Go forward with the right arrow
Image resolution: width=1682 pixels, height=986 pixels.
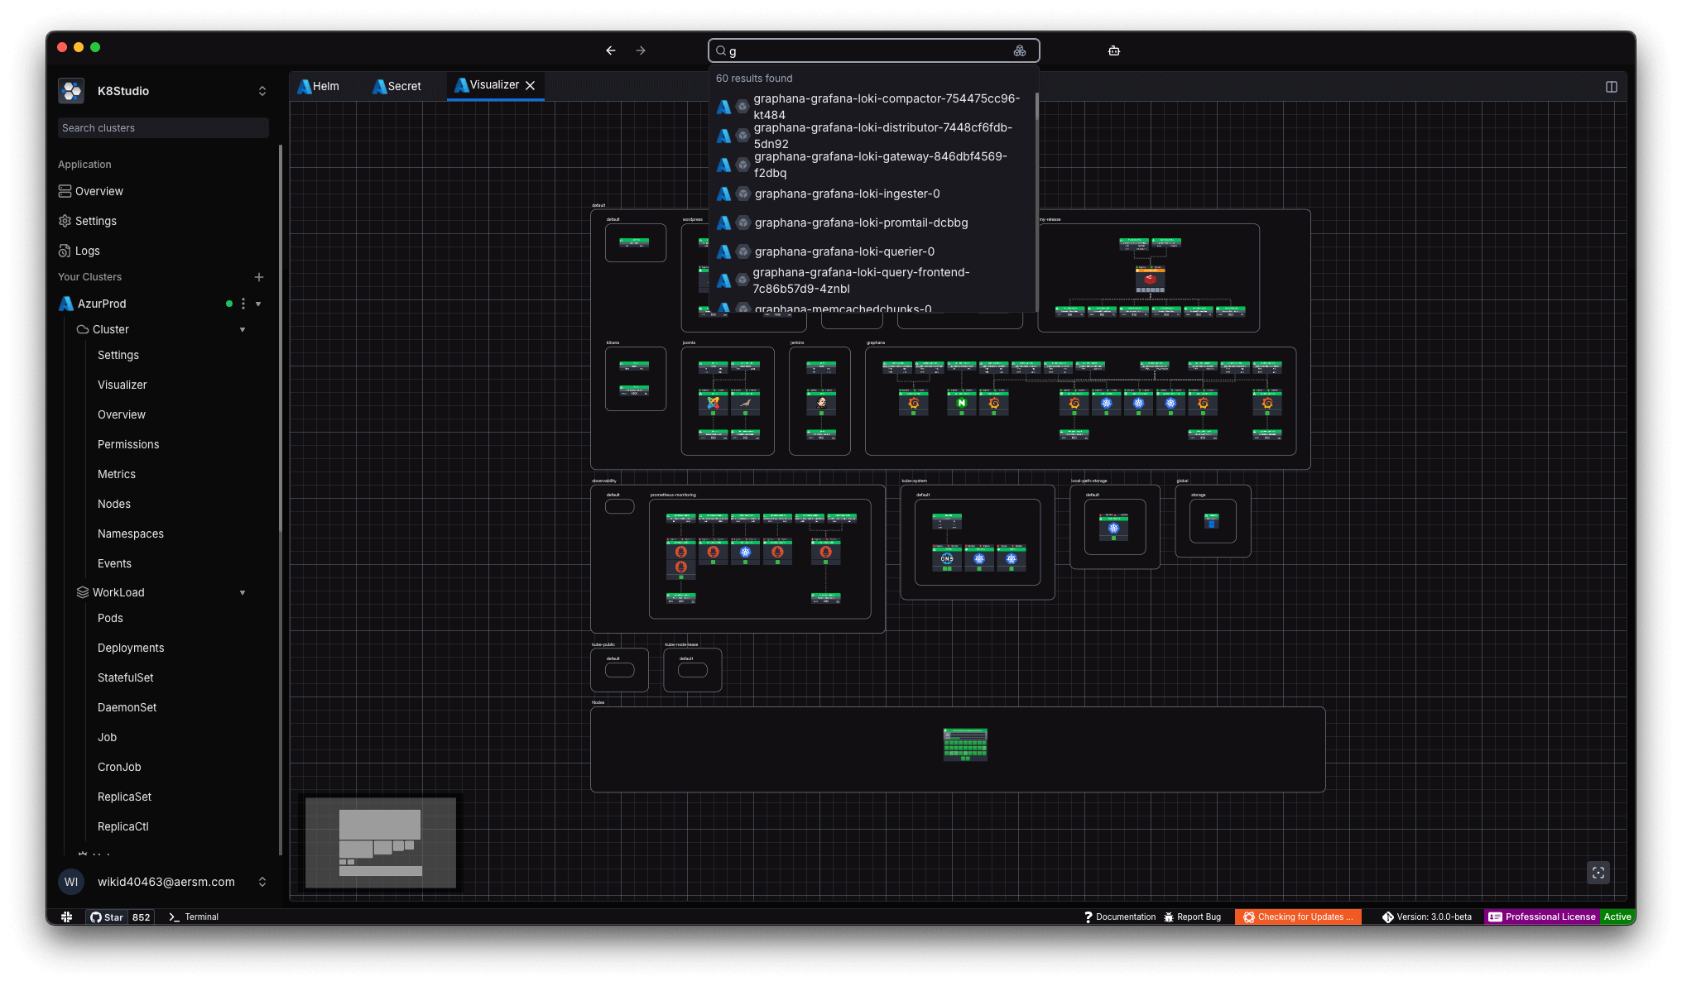641,50
